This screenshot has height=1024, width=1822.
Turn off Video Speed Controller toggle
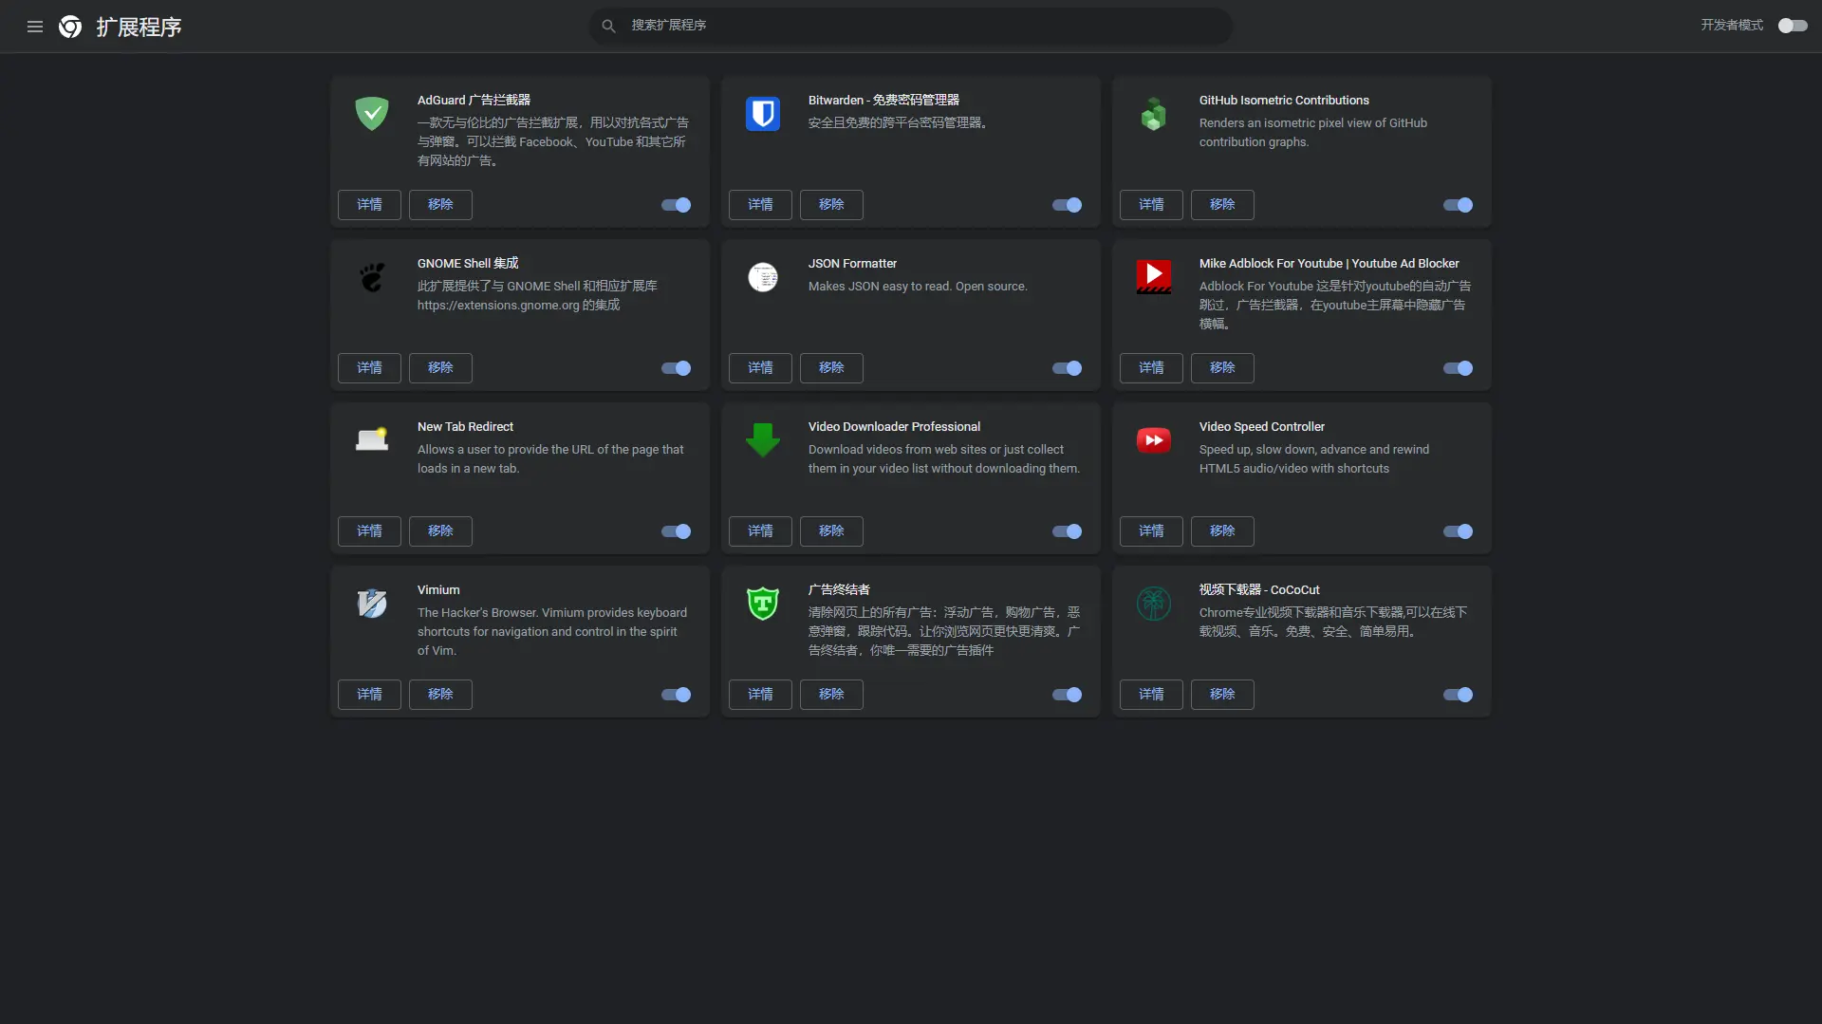[1459, 531]
